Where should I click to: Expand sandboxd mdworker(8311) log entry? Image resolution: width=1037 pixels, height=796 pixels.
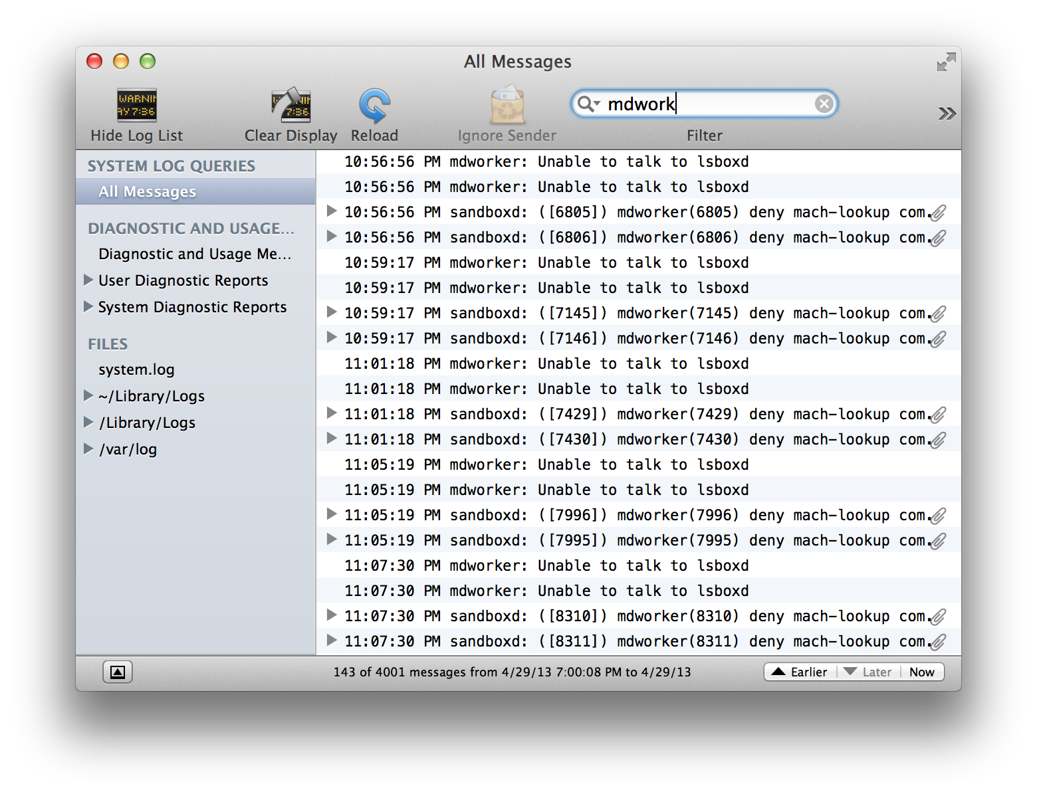(331, 641)
